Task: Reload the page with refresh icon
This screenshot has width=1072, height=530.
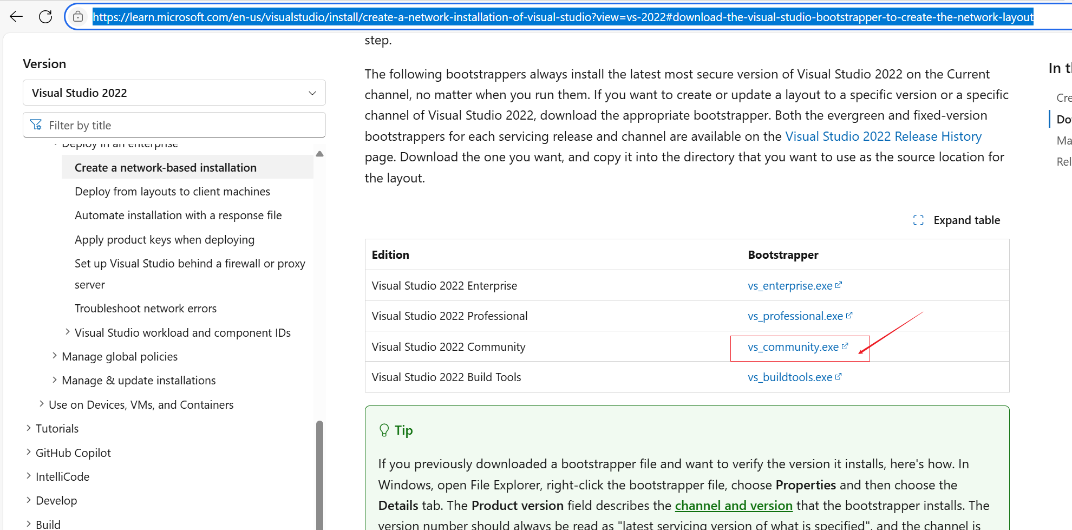Action: [x=45, y=17]
